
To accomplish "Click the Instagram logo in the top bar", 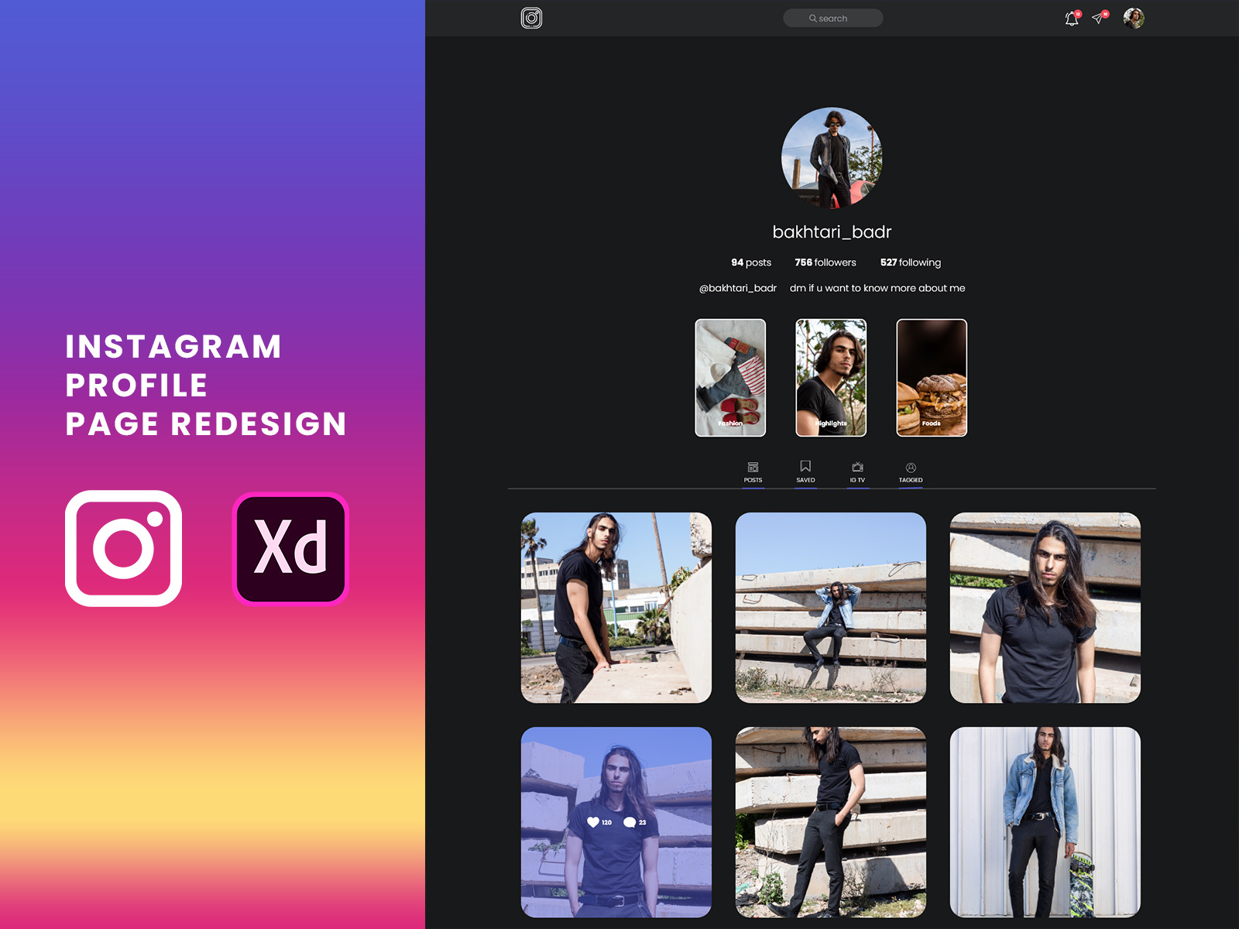I will 531,18.
